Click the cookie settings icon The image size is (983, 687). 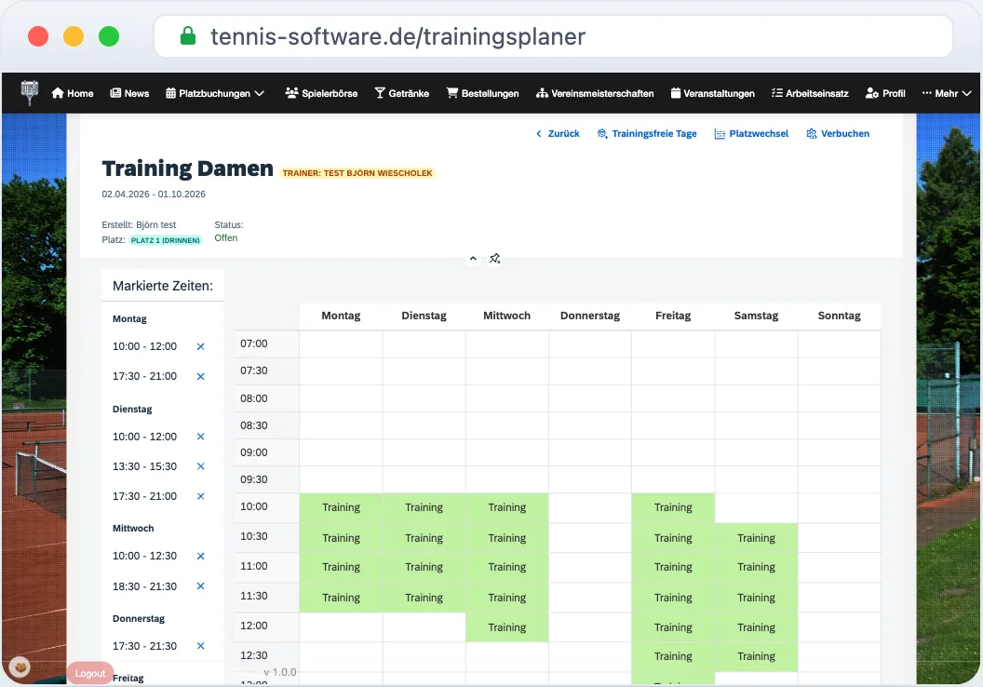pos(20,667)
